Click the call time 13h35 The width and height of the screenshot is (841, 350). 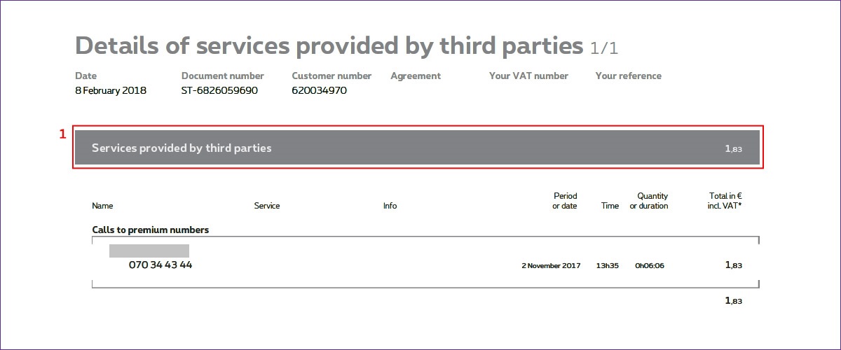pyautogui.click(x=608, y=266)
